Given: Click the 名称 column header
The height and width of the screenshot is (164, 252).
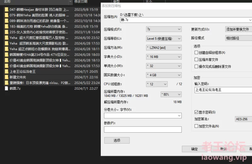Looking at the screenshot, I should [x=9, y=2].
